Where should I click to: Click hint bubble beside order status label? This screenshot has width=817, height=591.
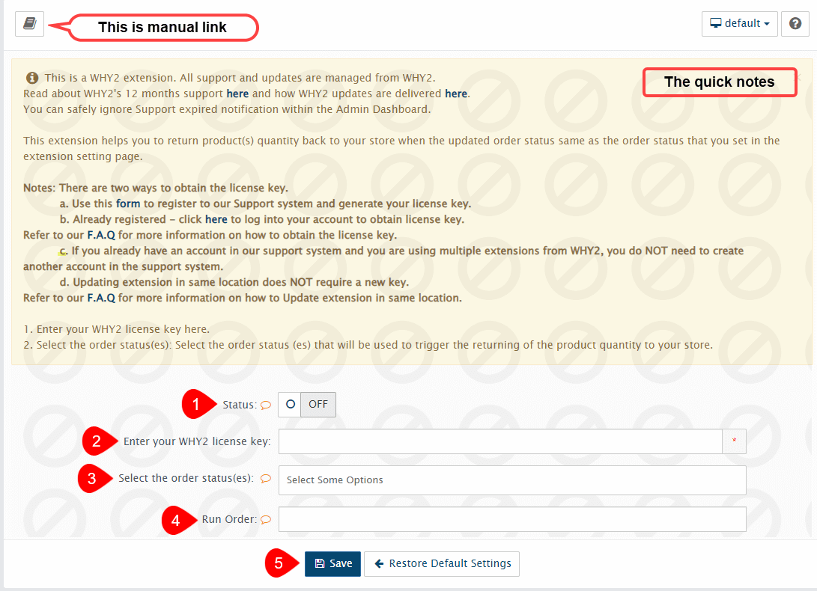click(x=265, y=479)
